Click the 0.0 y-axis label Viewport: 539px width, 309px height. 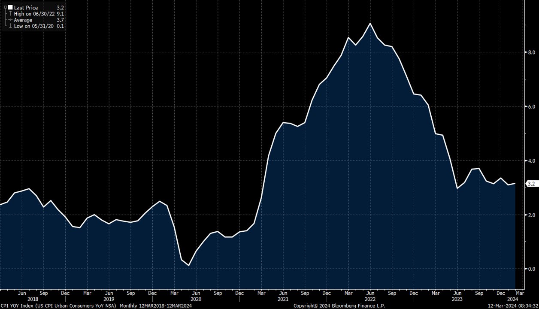point(531,269)
